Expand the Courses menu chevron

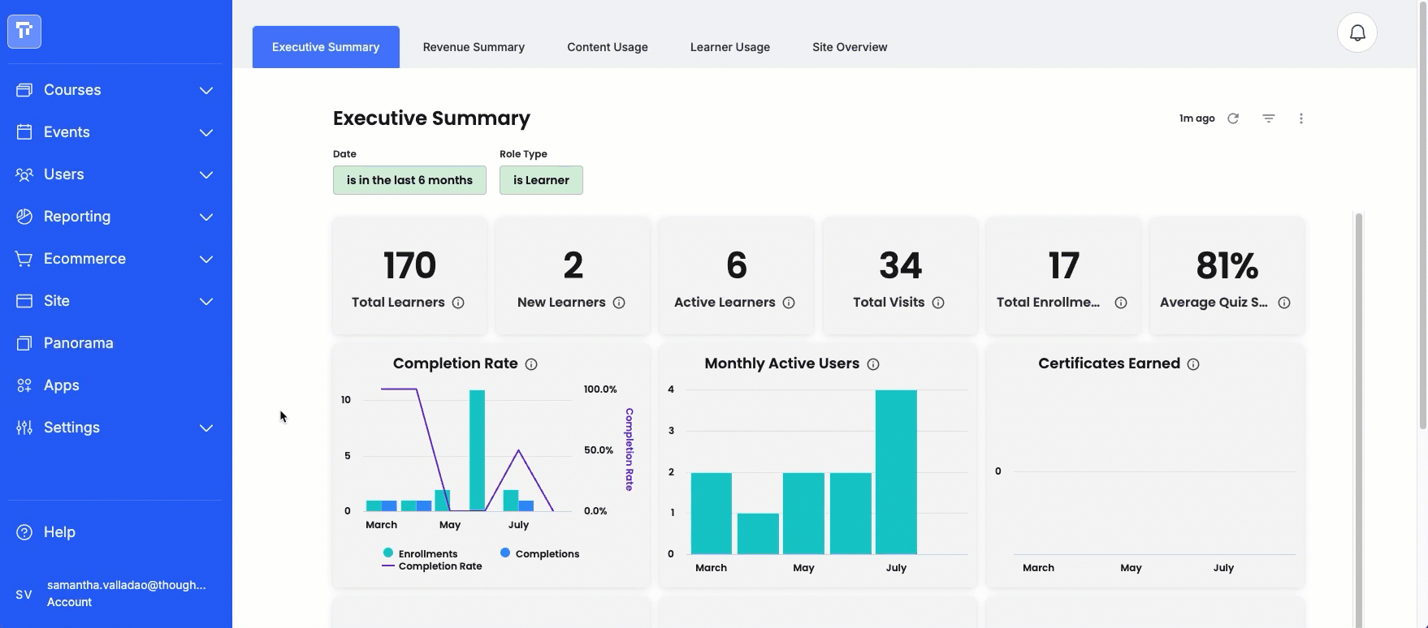206,90
